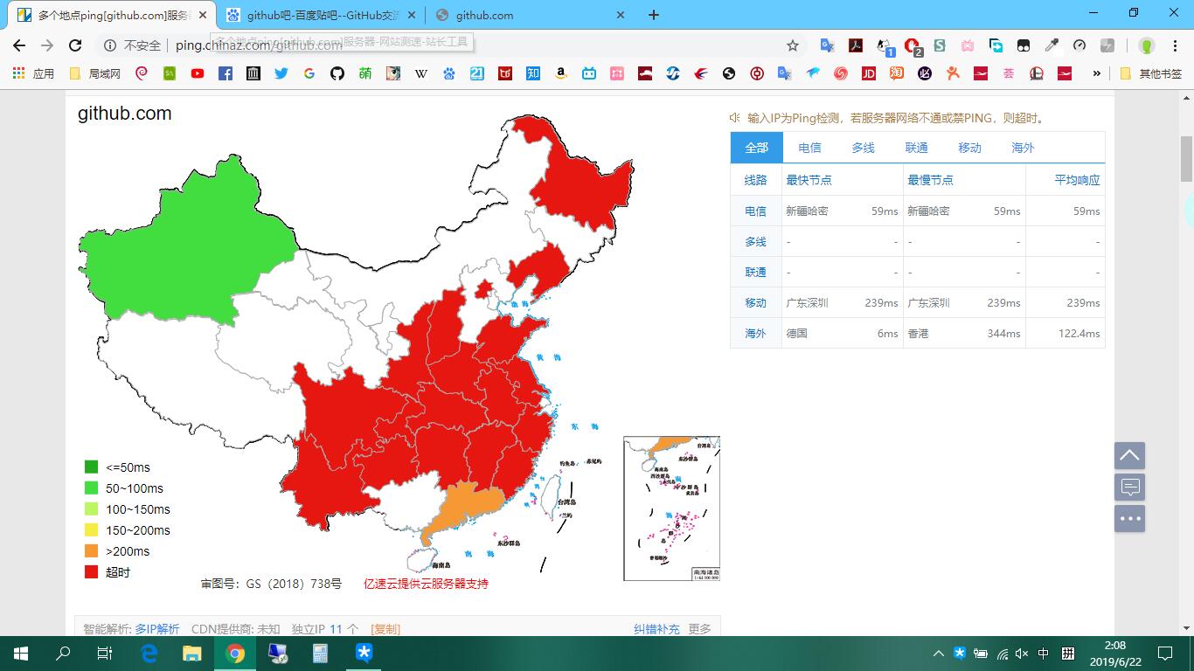Click the 亿速云提供云服务器支持 sponsor link

tap(426, 584)
